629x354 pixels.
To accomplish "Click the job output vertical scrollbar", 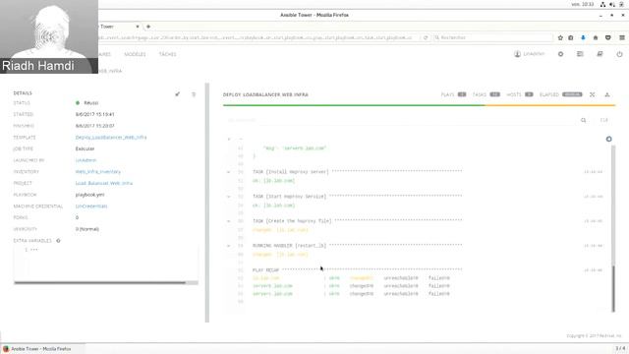I will 613,288.
